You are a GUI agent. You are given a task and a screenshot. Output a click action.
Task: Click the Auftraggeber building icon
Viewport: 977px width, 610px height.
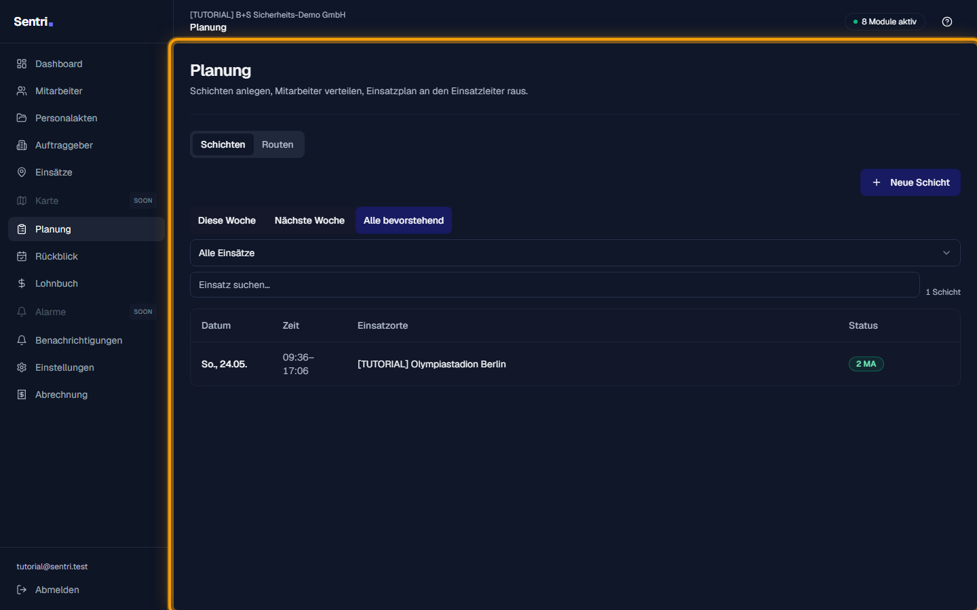pyautogui.click(x=22, y=145)
